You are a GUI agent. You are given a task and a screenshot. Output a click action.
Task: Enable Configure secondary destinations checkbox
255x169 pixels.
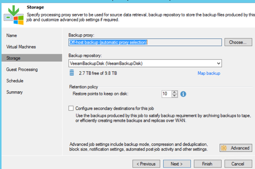71,108
